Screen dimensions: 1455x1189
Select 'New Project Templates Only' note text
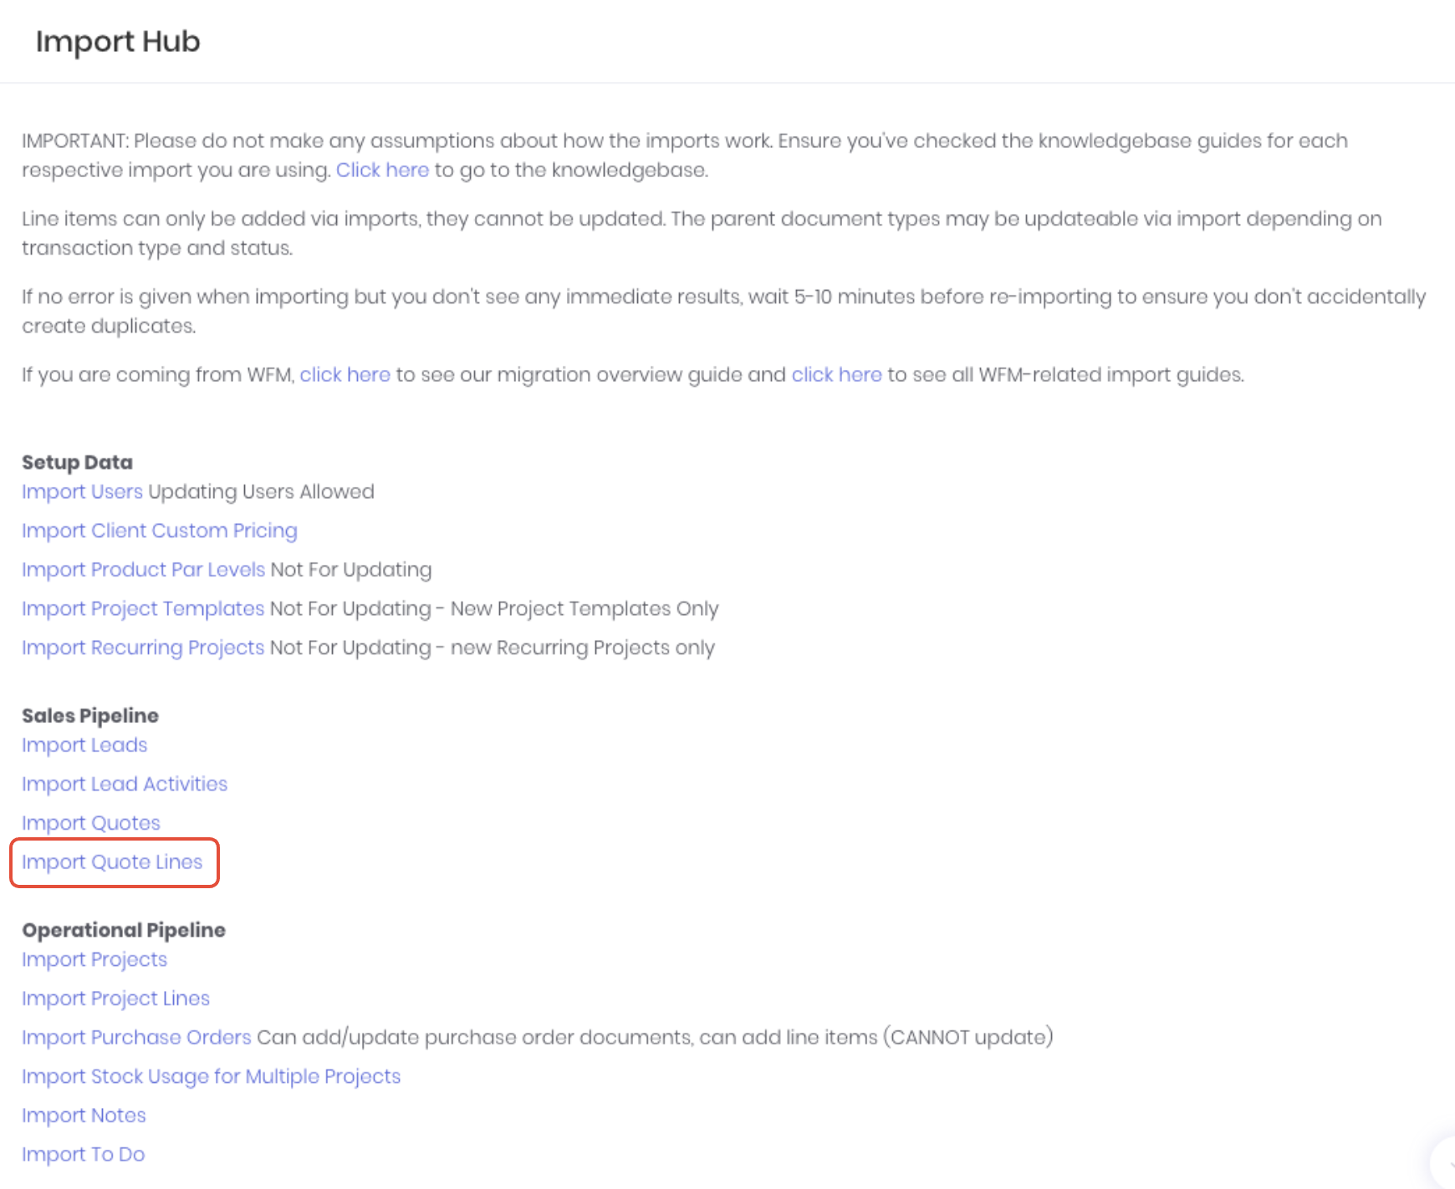(x=585, y=608)
